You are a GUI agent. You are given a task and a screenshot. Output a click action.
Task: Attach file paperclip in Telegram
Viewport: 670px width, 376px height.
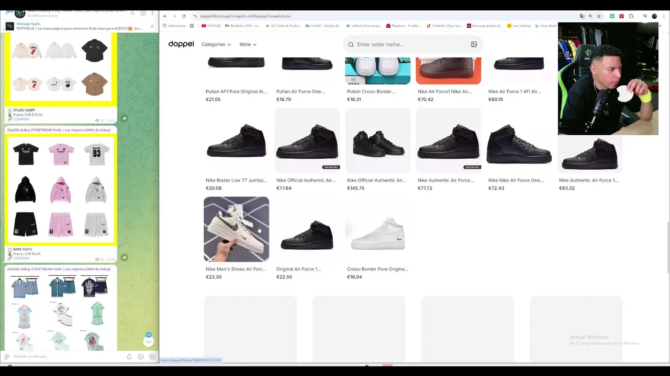7,357
